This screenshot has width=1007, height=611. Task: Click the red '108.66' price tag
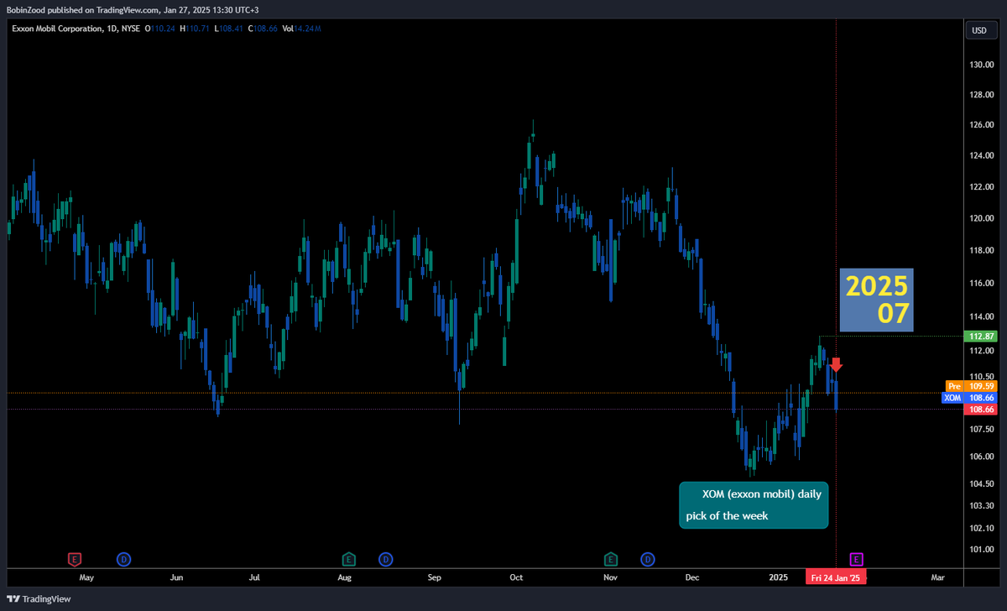pyautogui.click(x=980, y=409)
